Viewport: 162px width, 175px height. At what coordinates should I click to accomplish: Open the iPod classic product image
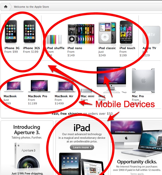(x=107, y=33)
